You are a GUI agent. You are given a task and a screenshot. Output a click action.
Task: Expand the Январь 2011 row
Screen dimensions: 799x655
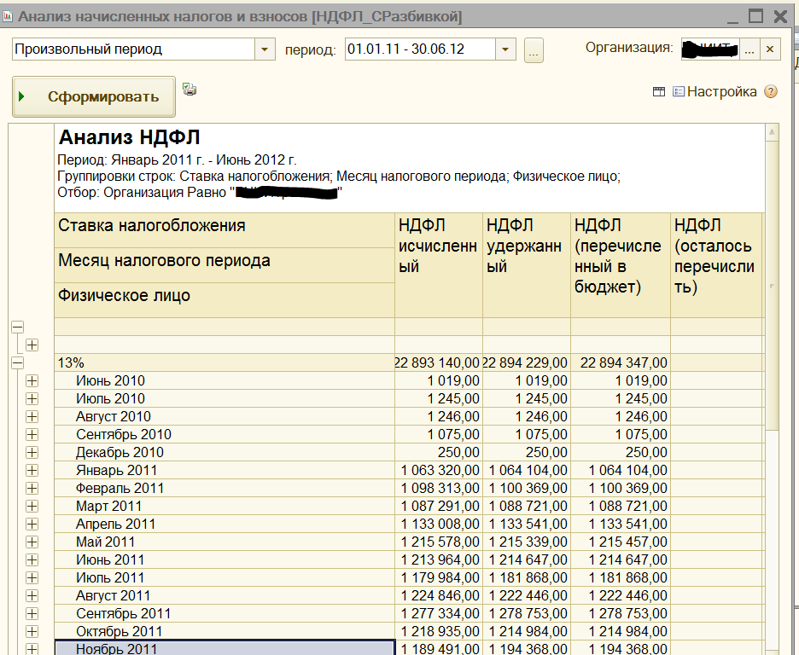click(32, 470)
